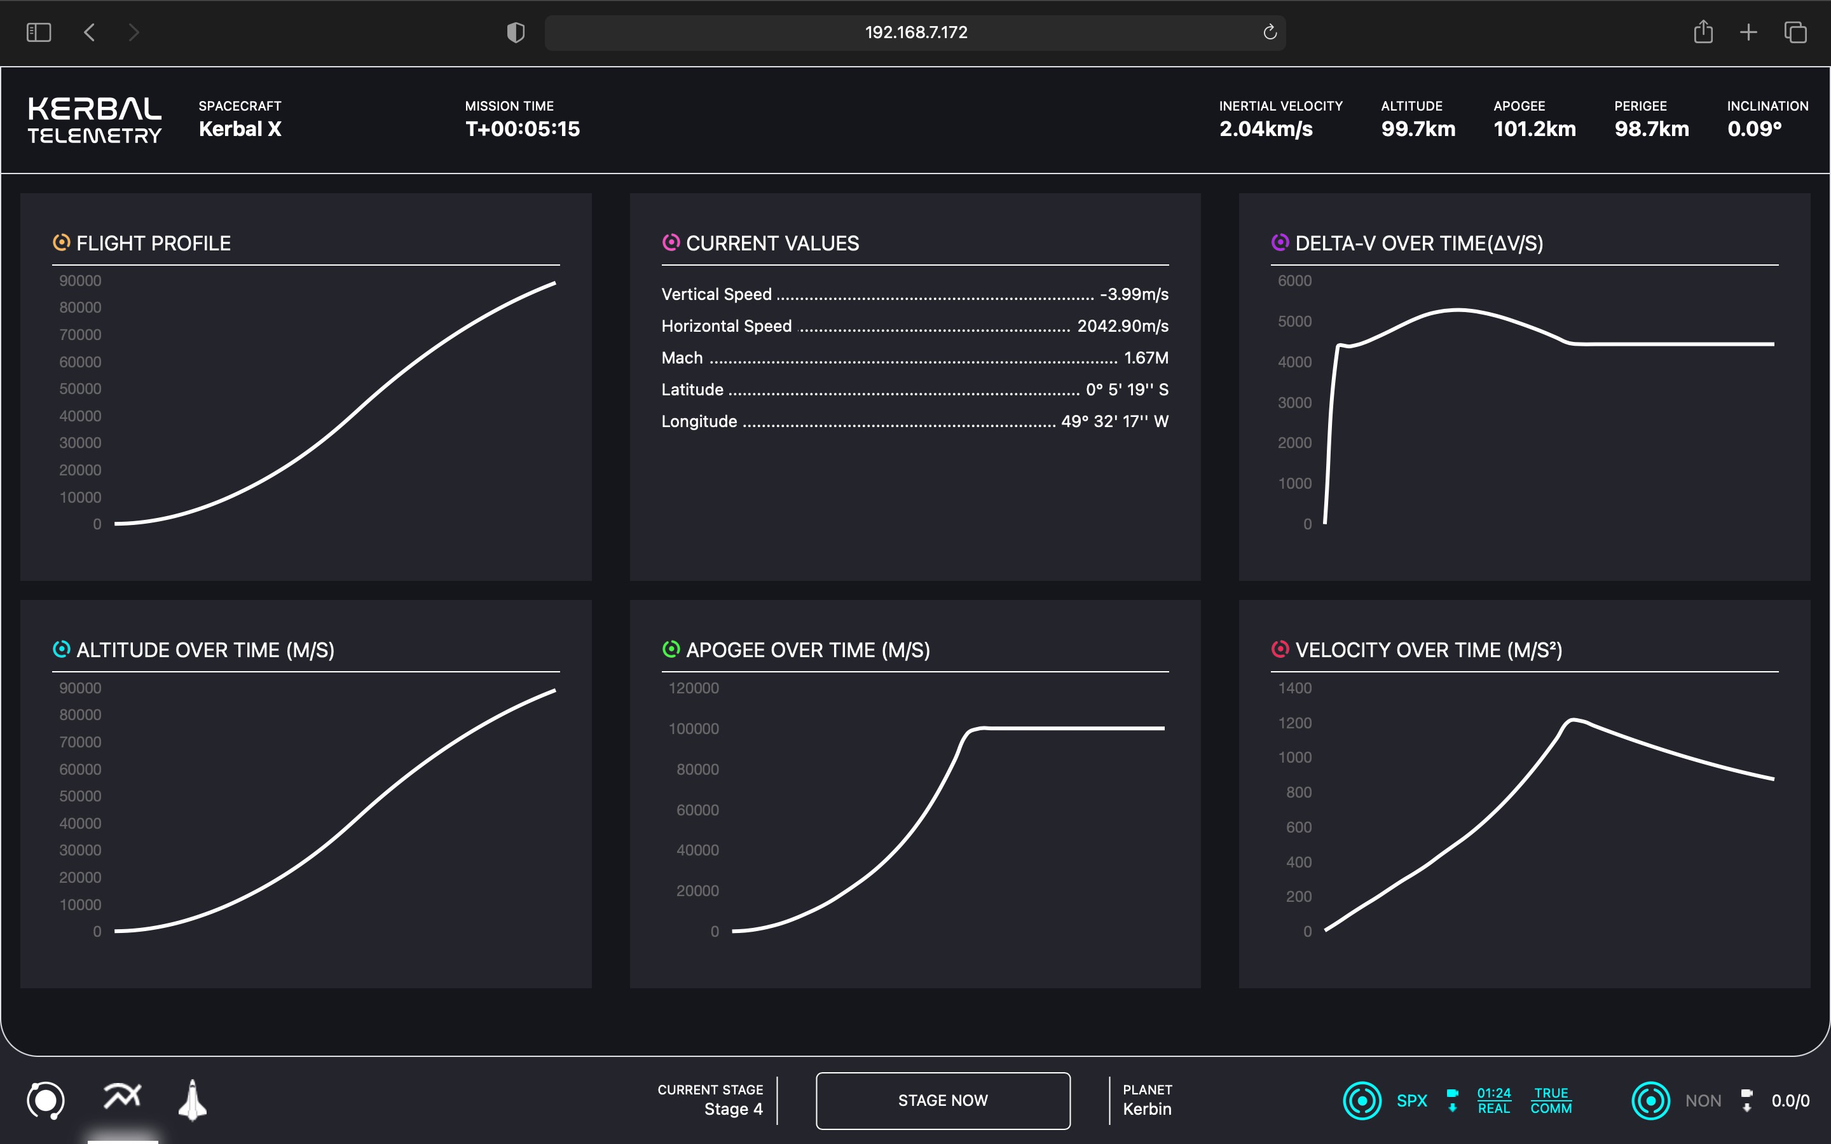1831x1144 pixels.
Task: Click the APOGEE OVER TIME (M/S) title
Action: pos(808,650)
